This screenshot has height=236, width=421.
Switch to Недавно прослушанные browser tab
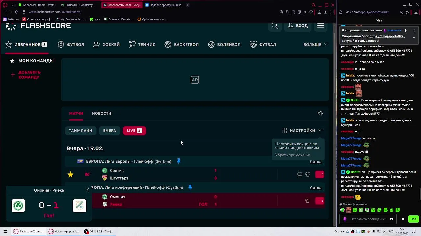point(163,5)
